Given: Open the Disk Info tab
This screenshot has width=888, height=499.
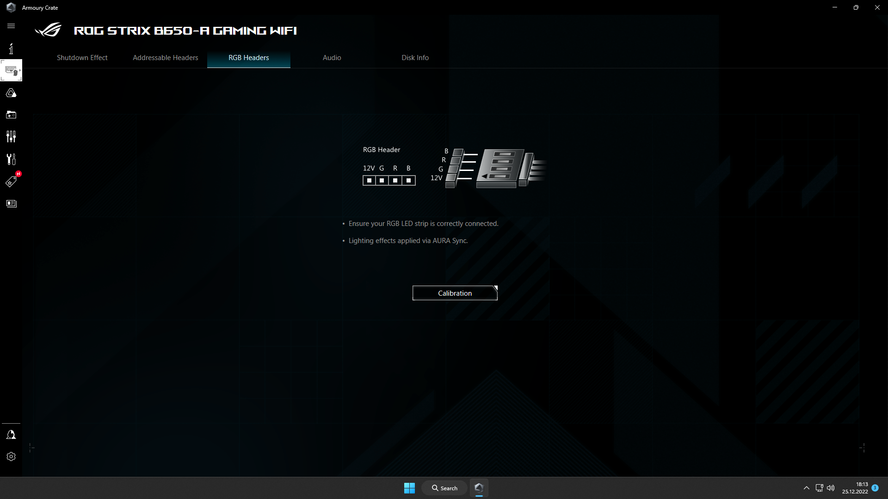Looking at the screenshot, I should (x=415, y=57).
